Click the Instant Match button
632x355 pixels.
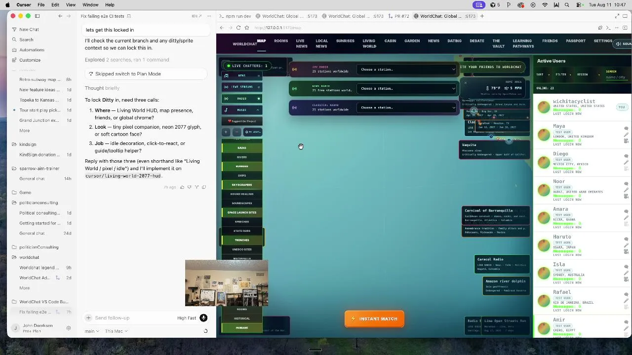374,319
